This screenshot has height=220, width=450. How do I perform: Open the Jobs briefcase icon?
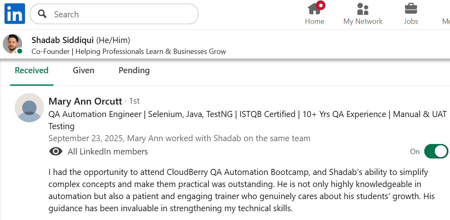coord(411,8)
